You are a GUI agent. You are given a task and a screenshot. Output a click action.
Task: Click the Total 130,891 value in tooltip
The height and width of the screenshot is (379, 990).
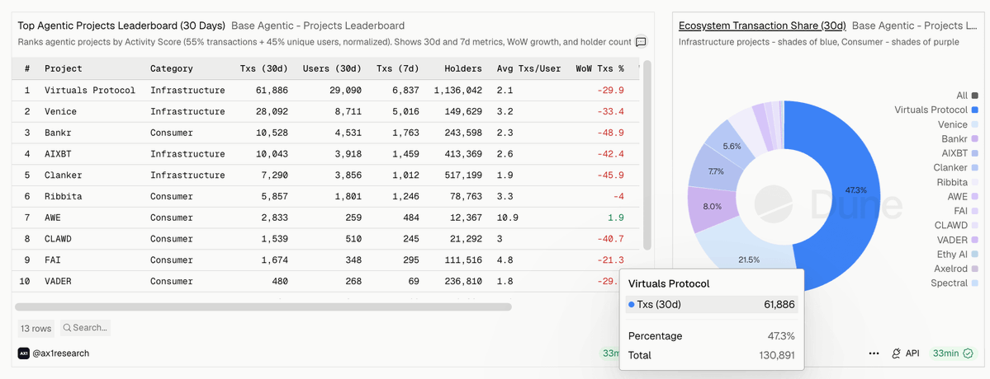(777, 355)
